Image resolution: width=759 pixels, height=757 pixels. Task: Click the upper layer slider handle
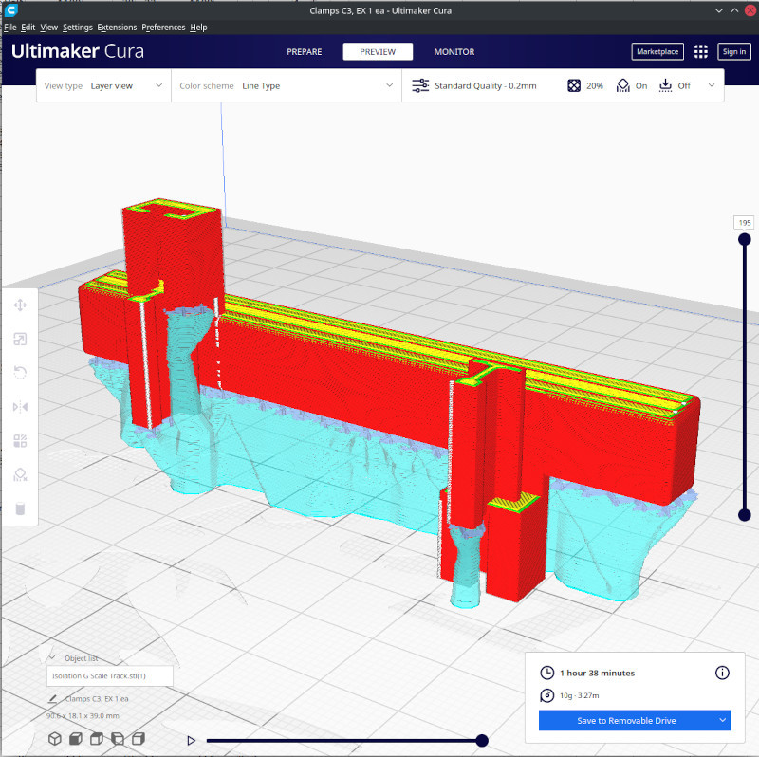tap(745, 239)
